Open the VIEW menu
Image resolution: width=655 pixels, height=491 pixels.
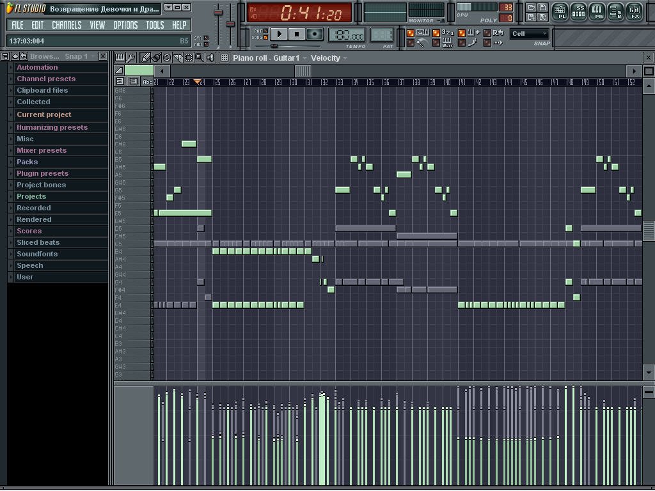click(97, 25)
